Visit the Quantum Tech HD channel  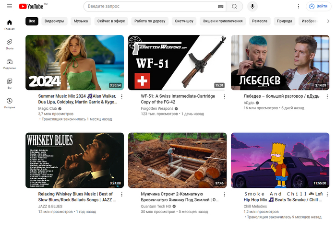click(x=156, y=207)
